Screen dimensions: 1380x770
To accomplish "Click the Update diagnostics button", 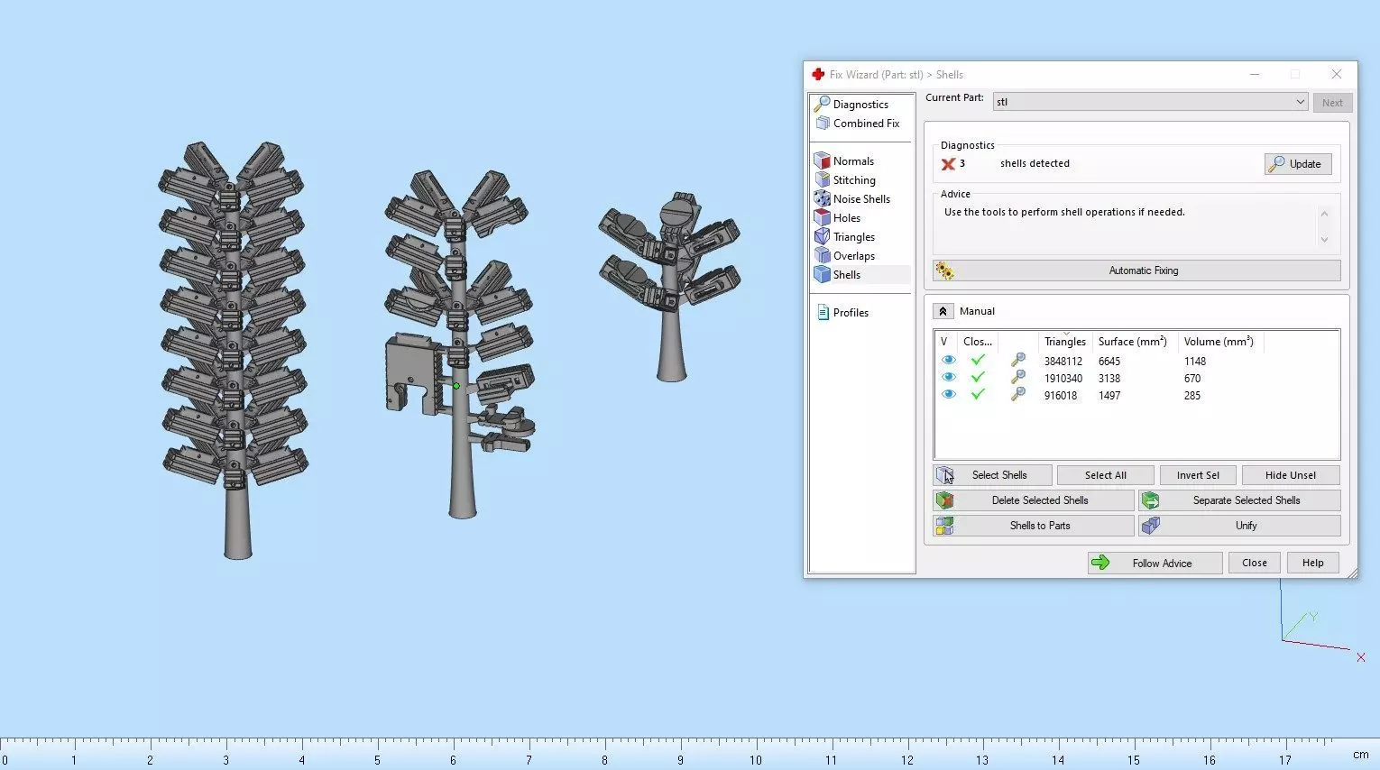I will (x=1297, y=164).
